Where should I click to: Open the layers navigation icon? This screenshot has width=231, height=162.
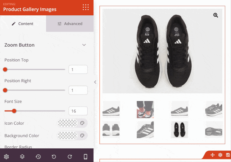point(22,156)
